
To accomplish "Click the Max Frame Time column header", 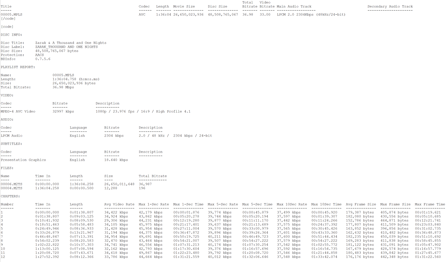I will pos(430,204).
